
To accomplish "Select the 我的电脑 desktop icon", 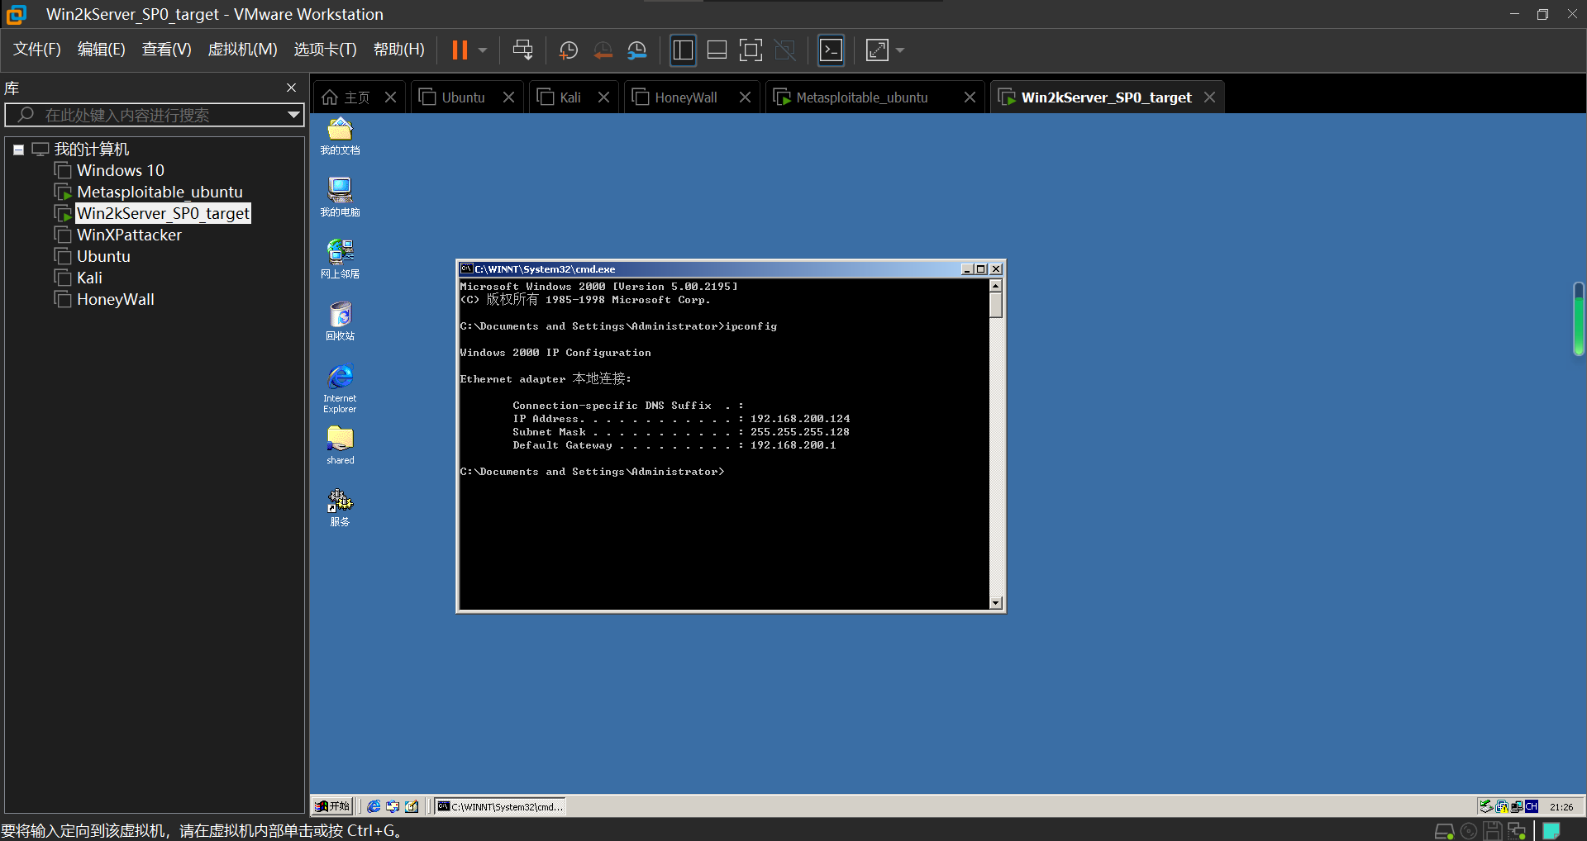I will [340, 197].
